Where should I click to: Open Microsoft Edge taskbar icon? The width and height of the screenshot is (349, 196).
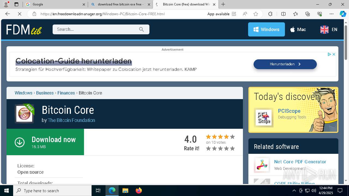coord(112,191)
